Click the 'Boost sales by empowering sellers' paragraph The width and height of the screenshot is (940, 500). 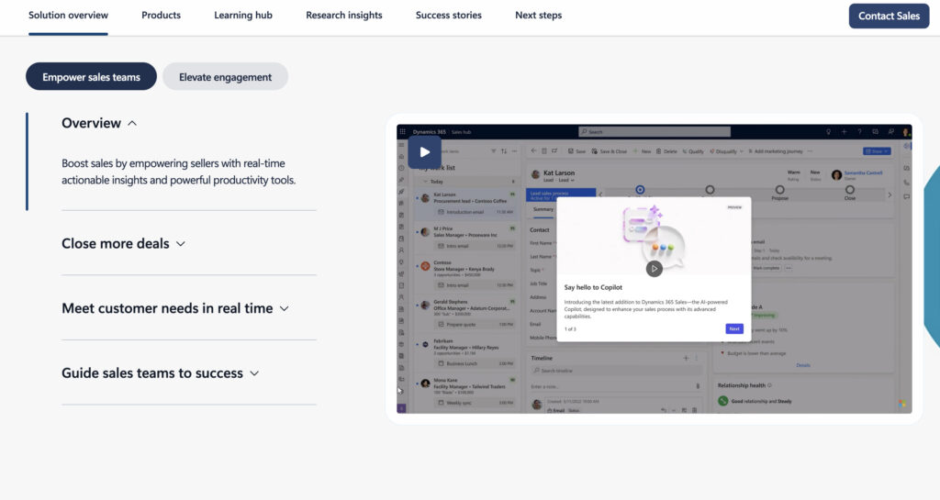pyautogui.click(x=179, y=172)
